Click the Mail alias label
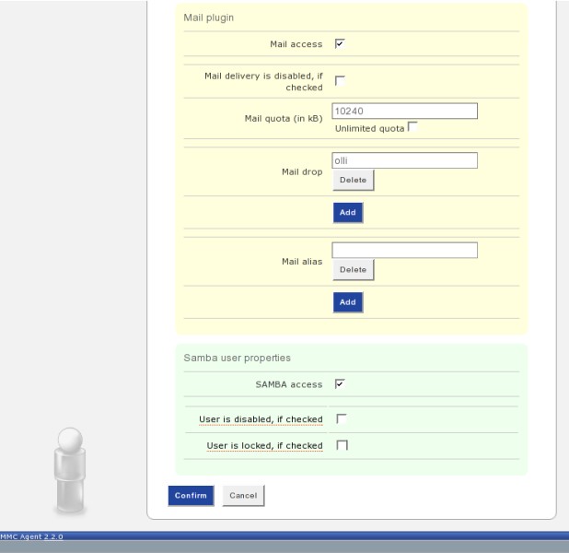 (302, 262)
